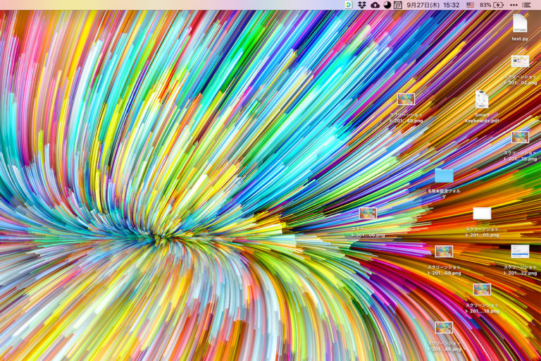
Task: Select screenshot thumbnail ending in 49.png
Action: (406, 100)
